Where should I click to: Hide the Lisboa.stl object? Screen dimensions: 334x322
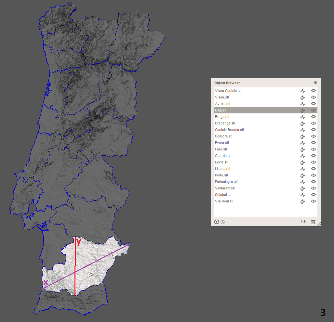click(314, 169)
